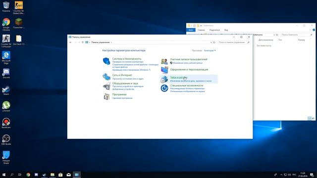Open the Mail app on the taskbar
This screenshot has height=178, width=317.
click(68, 175)
